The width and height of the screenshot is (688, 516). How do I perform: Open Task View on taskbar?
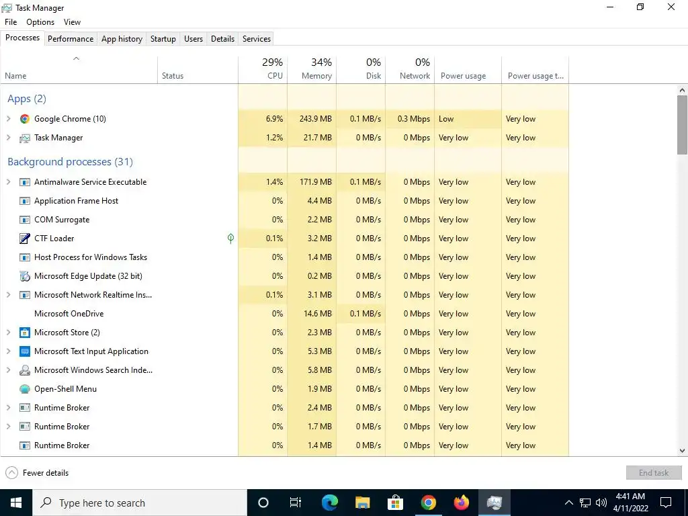coord(296,503)
